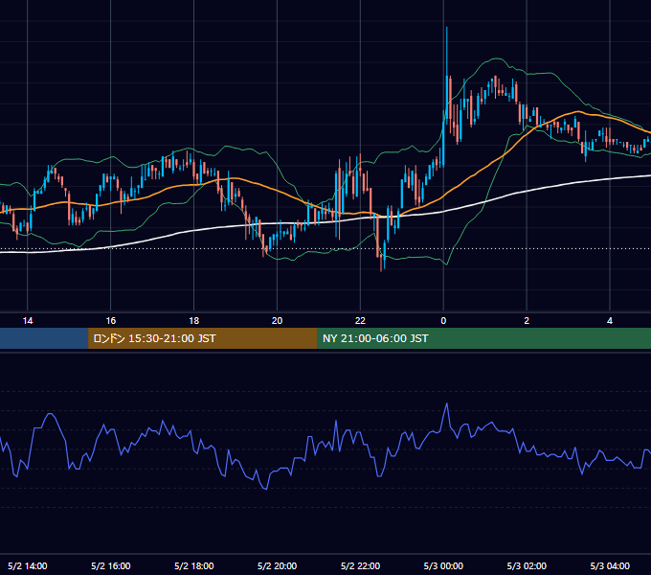Click the 5/2 22:00 time label
The height and width of the screenshot is (575, 651).
360,565
